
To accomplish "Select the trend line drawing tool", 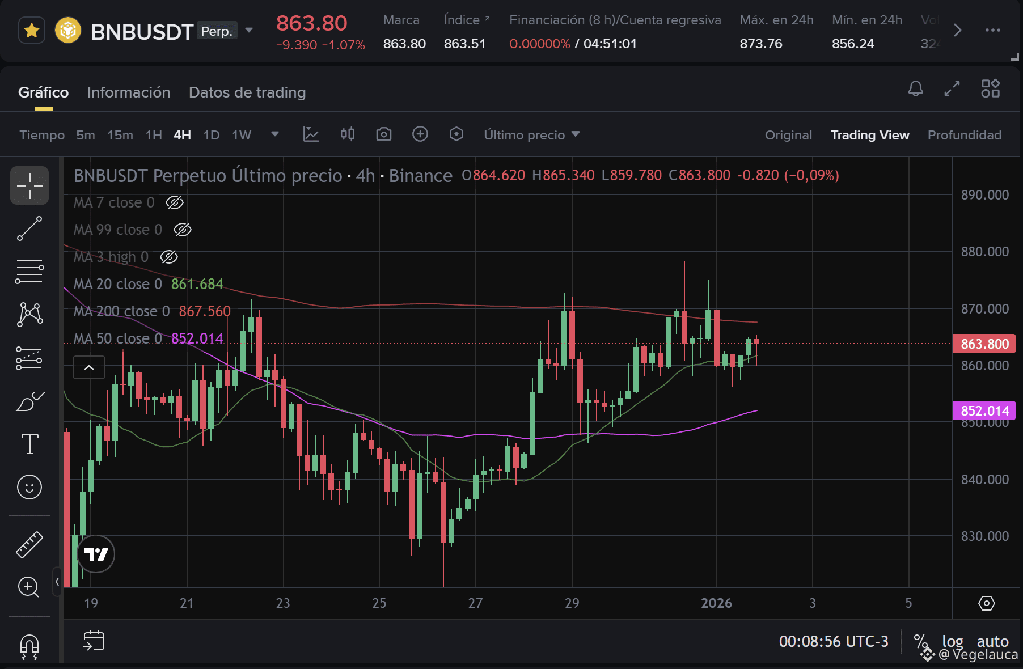I will click(29, 228).
